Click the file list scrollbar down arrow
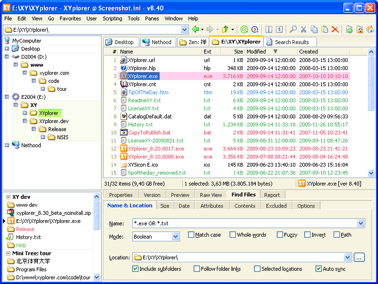 [371, 173]
